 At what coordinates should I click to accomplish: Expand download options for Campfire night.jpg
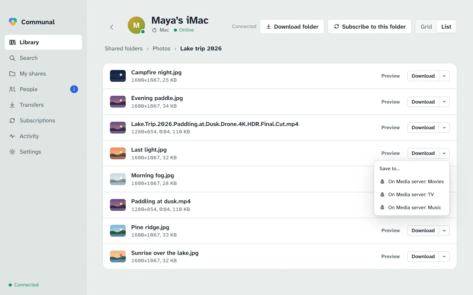point(444,76)
